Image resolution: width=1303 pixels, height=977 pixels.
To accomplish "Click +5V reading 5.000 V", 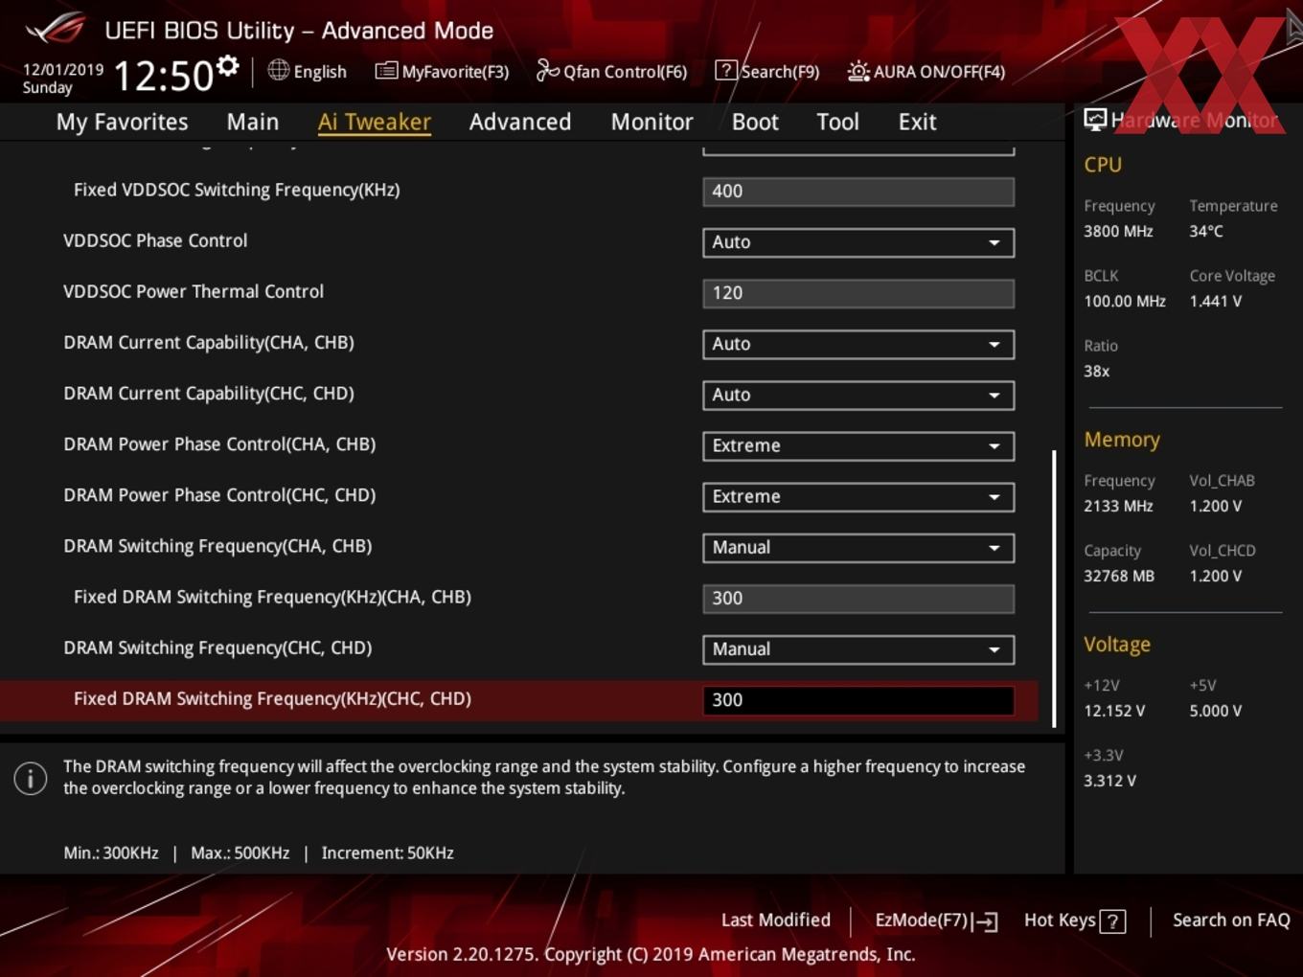I will [x=1215, y=711].
